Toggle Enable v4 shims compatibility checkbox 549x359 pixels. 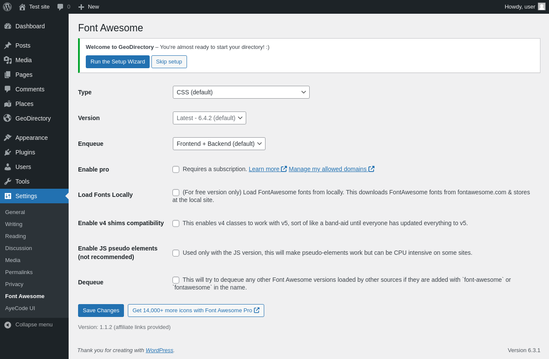(176, 223)
